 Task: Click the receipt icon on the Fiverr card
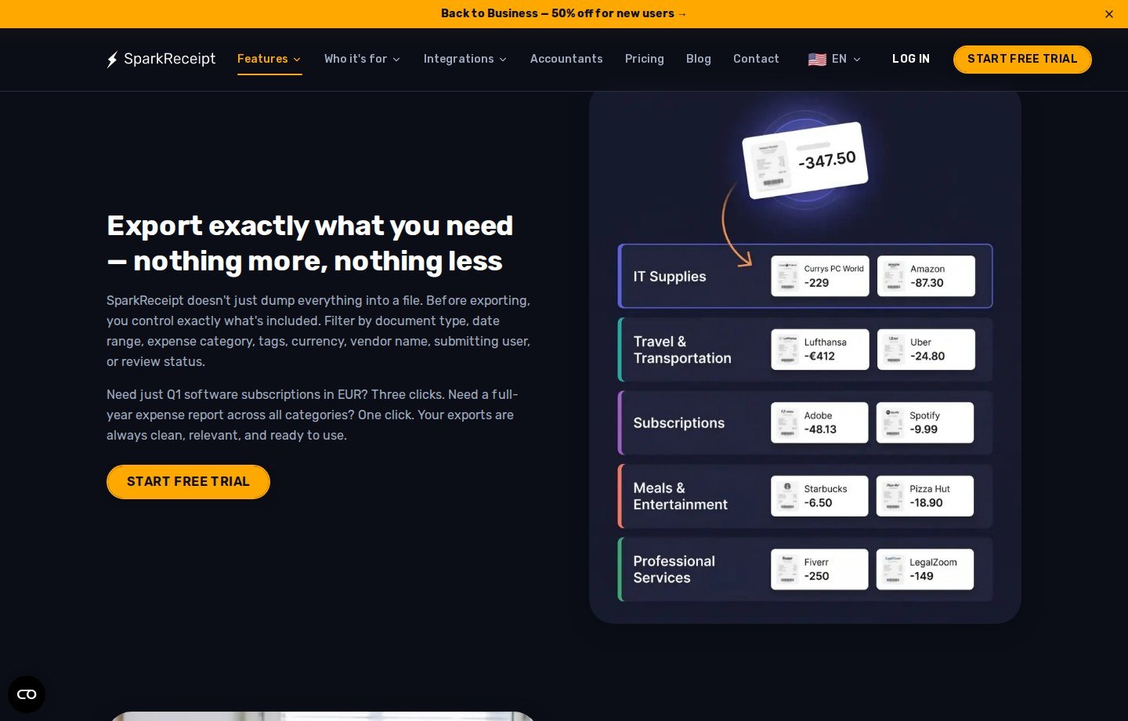(787, 570)
